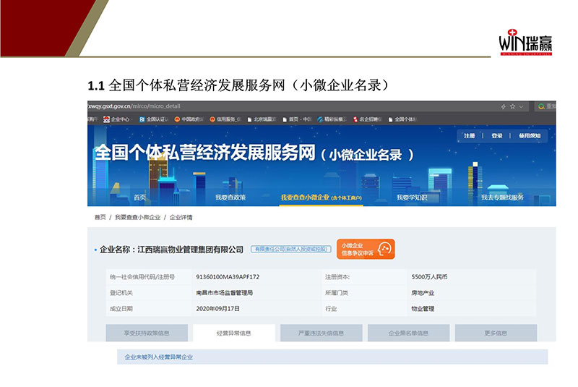The width and height of the screenshot is (578, 387).
Task: Open the 更多信息 tab
Action: pyautogui.click(x=496, y=333)
